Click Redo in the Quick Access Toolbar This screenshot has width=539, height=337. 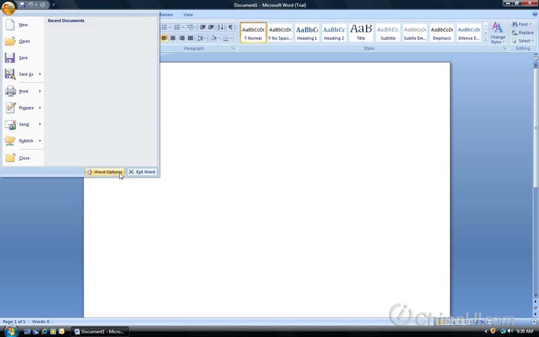(x=42, y=5)
